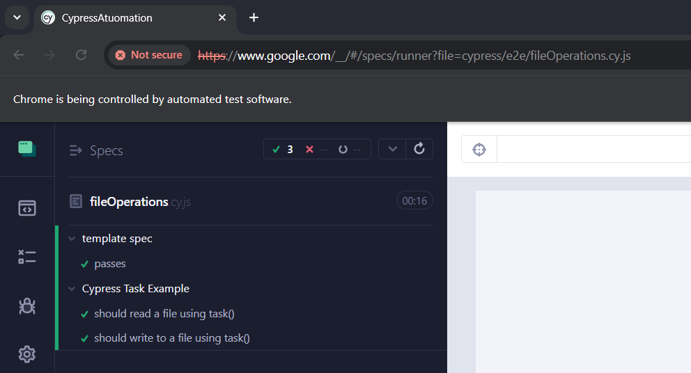Open the runner options chevron dropdown

392,149
